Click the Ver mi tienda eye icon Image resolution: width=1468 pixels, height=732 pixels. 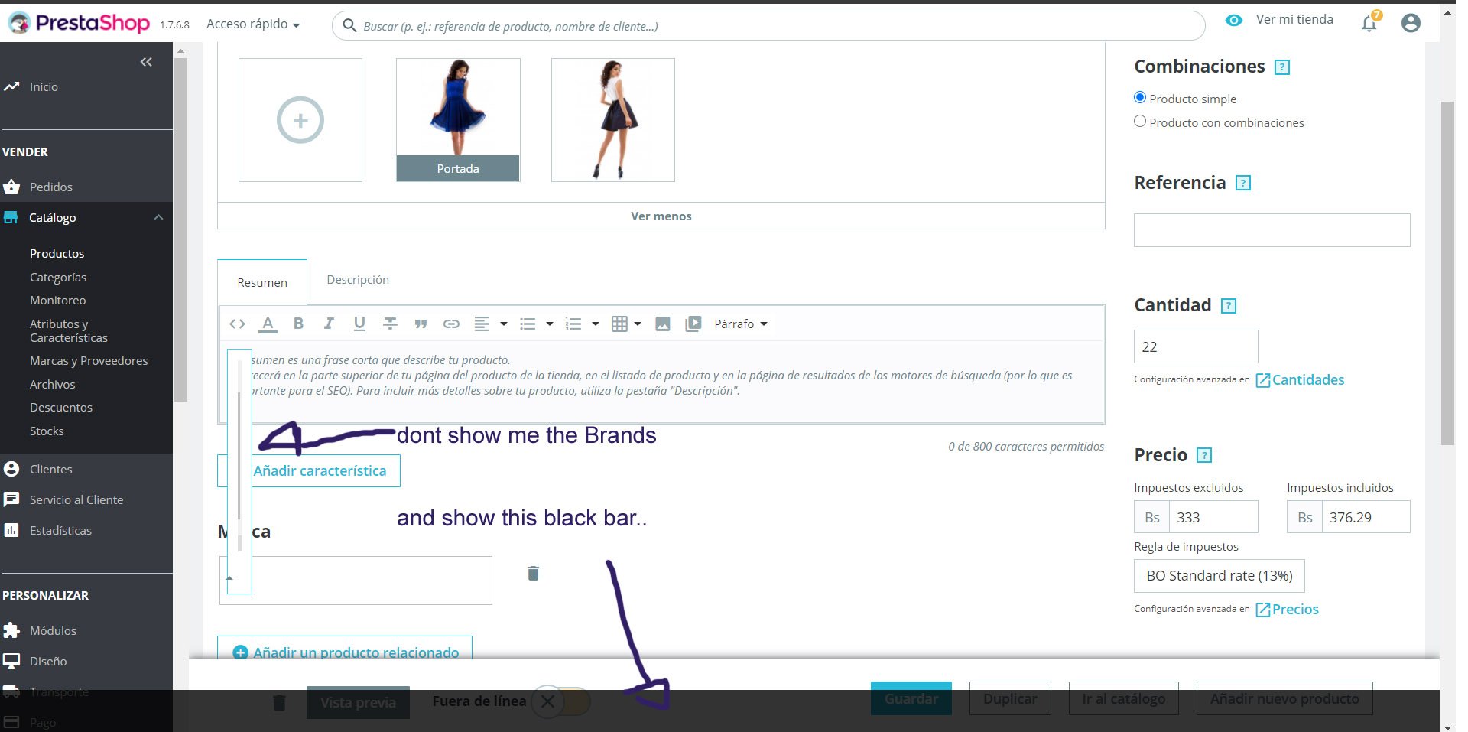(x=1234, y=21)
